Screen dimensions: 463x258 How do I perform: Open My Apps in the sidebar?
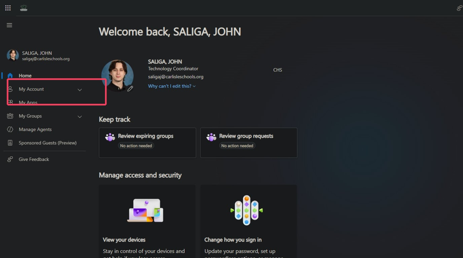click(28, 102)
